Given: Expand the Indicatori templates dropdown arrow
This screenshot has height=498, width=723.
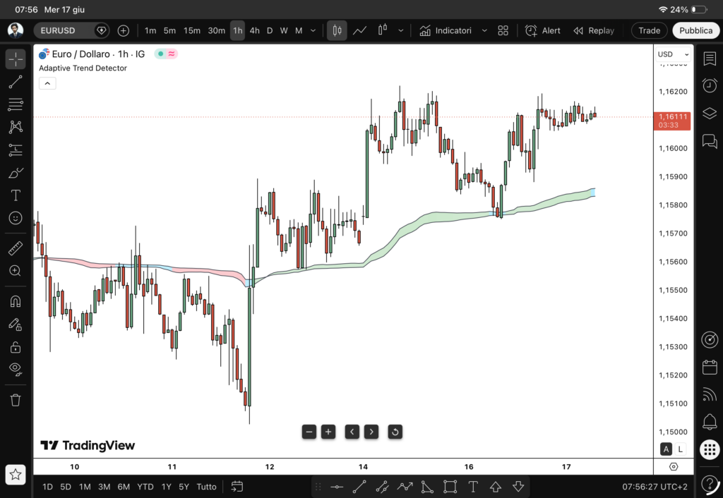Looking at the screenshot, I should tap(484, 30).
